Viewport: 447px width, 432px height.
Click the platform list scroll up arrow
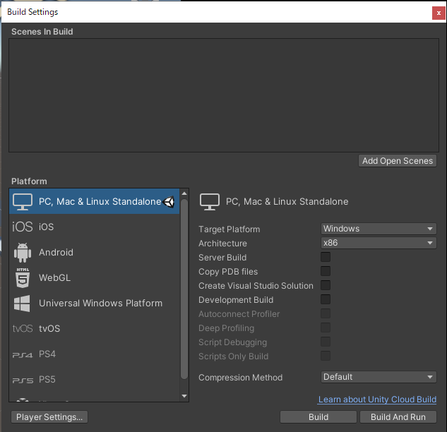tap(184, 193)
